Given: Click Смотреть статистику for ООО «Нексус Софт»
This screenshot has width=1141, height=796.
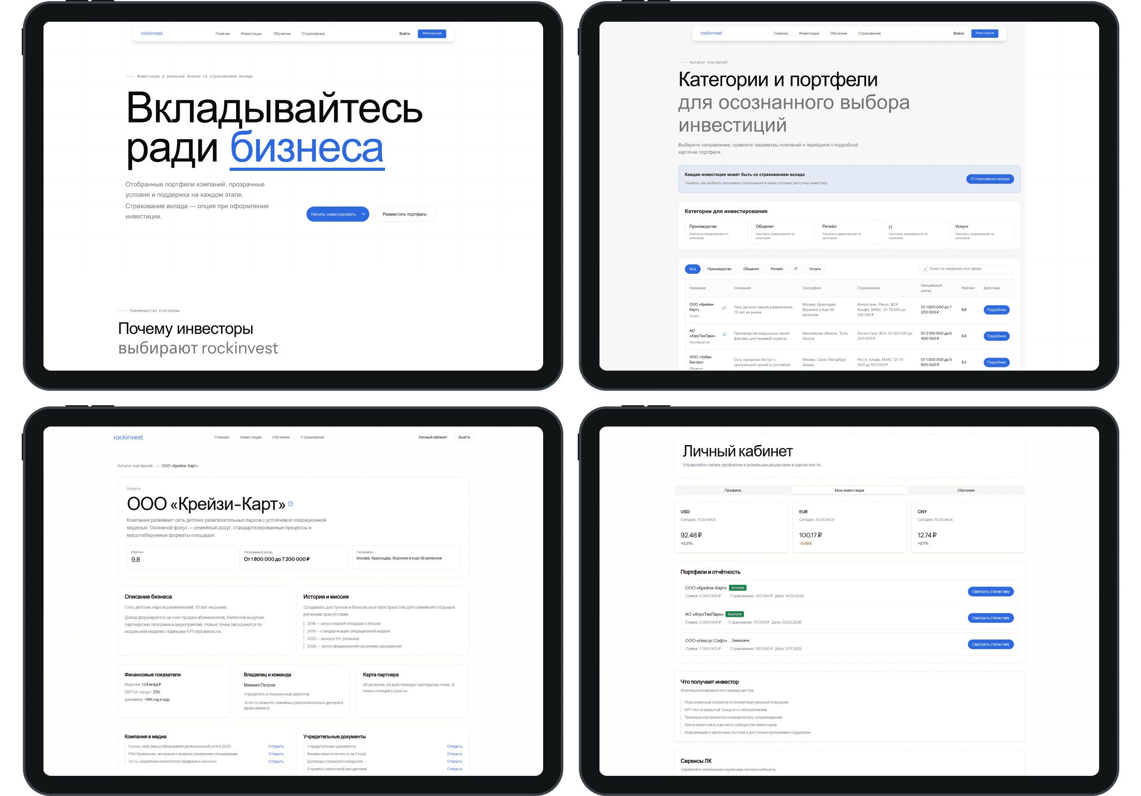Looking at the screenshot, I should 990,644.
